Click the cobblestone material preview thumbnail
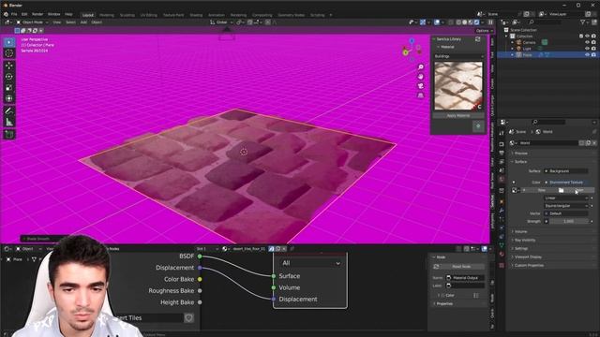 coord(458,86)
